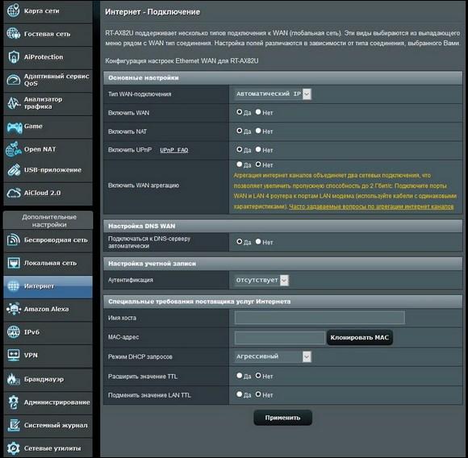Click the Применить button

(x=282, y=418)
